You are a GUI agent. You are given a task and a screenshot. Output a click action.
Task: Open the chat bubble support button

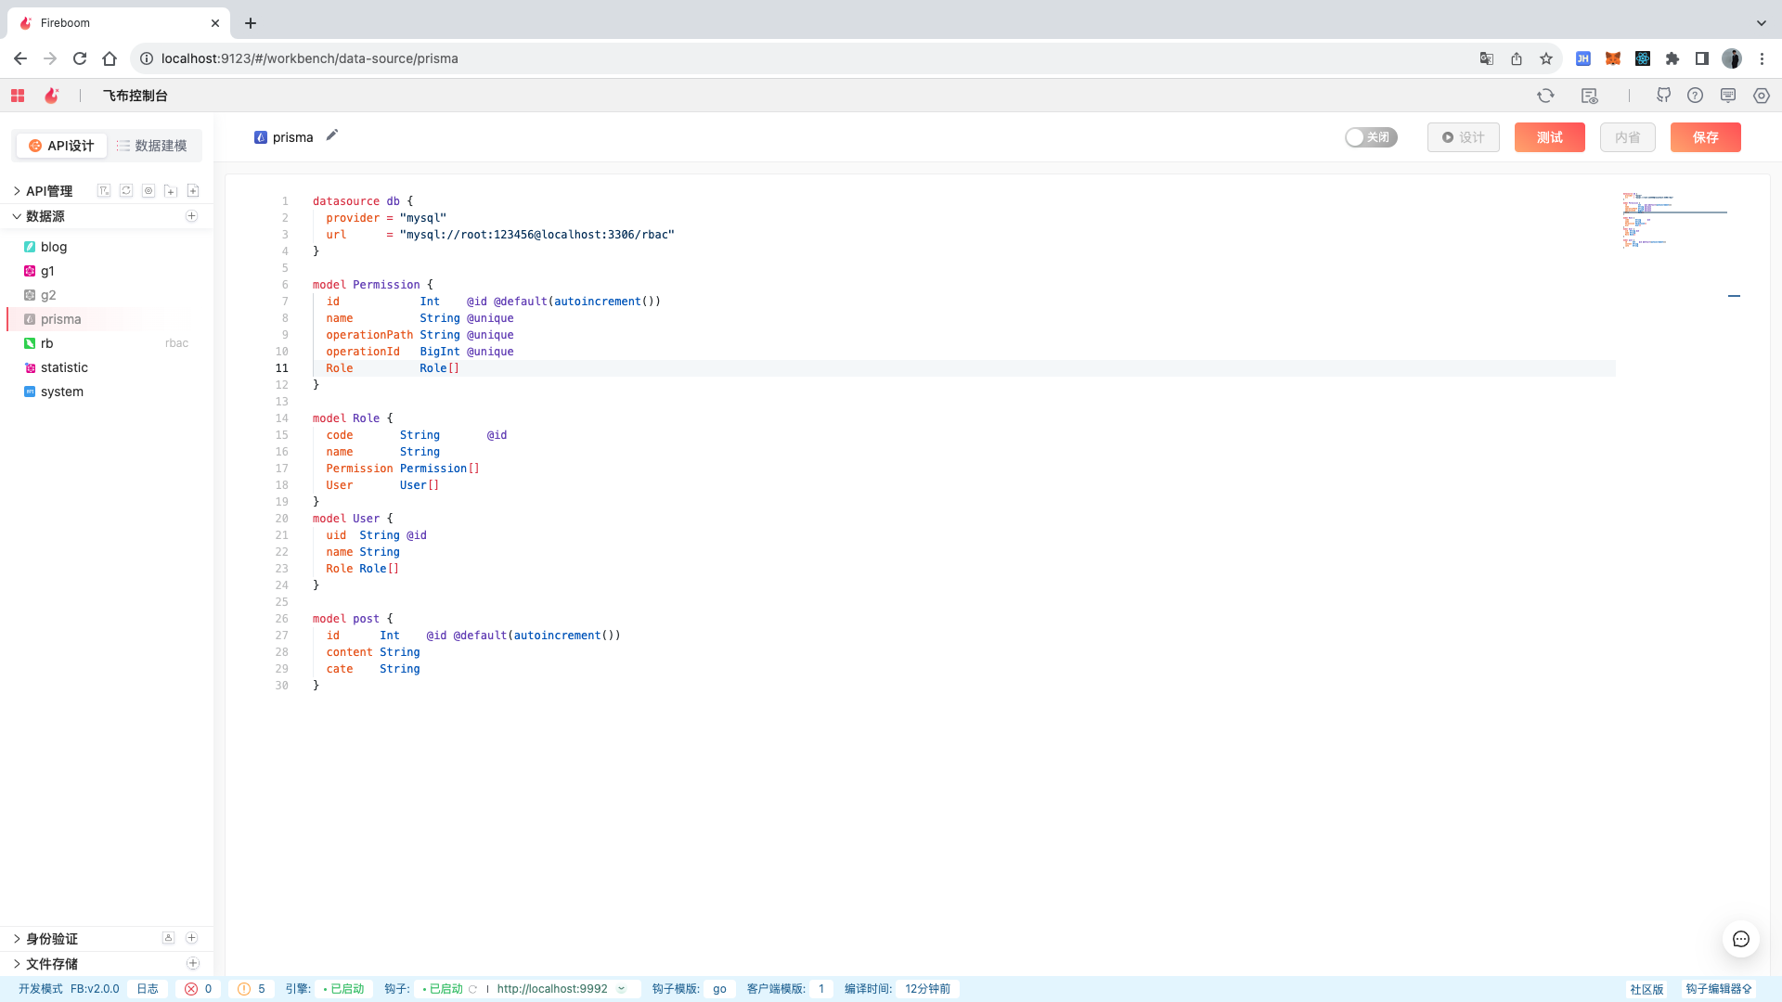click(1740, 939)
